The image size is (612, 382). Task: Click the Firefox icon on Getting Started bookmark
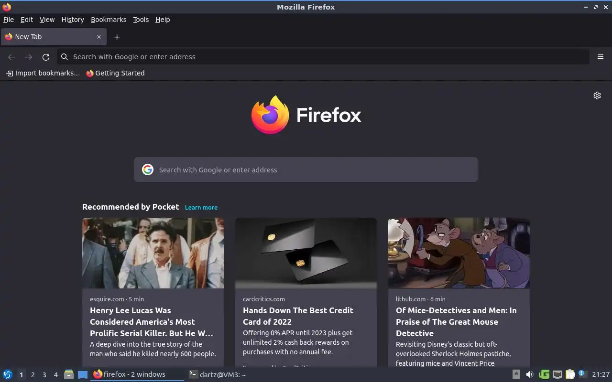(x=90, y=73)
